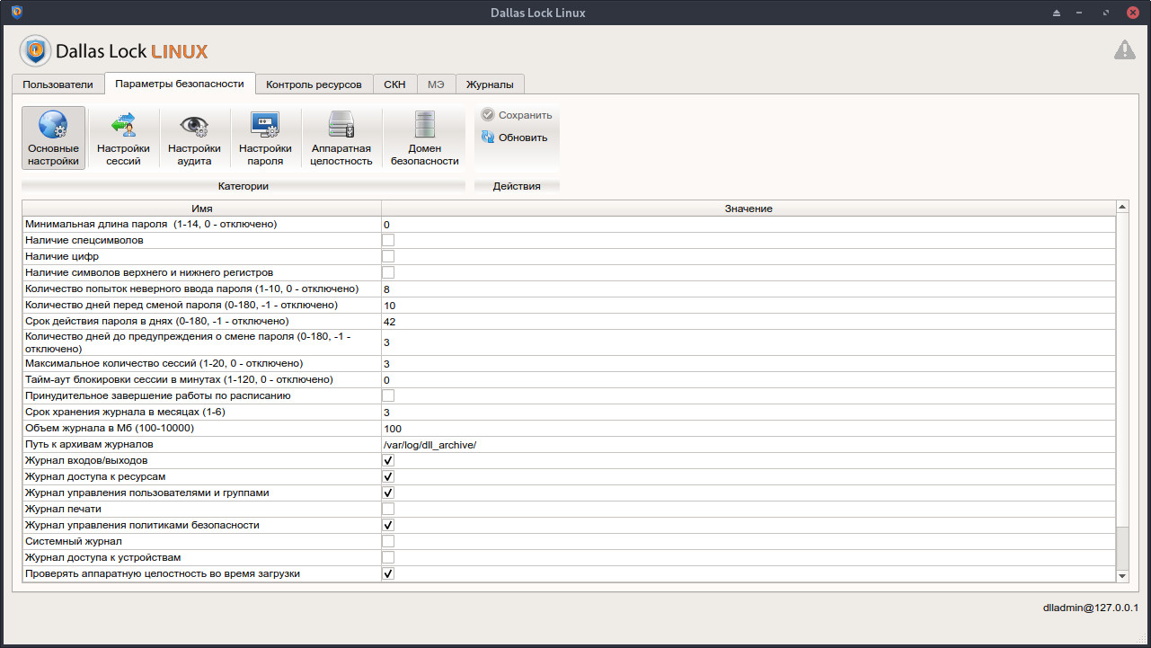Enable the Журнал печати checkbox
This screenshot has width=1151, height=648.
(387, 509)
